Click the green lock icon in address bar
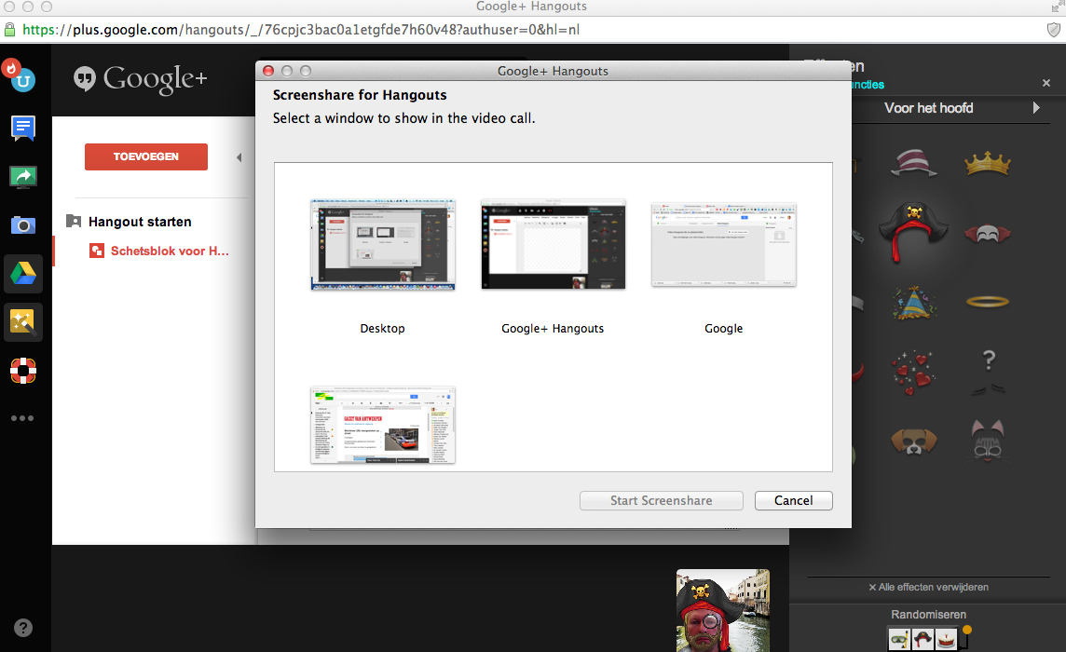 tap(9, 30)
